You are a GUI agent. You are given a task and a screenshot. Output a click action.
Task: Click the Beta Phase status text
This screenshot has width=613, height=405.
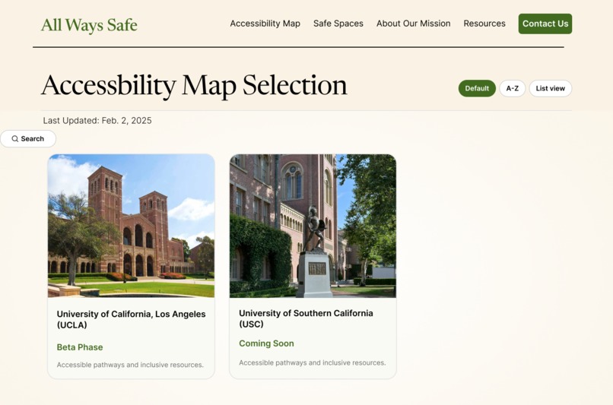pyautogui.click(x=80, y=347)
